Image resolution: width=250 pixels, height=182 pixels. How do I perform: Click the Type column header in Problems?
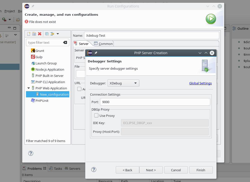[x=177, y=181]
